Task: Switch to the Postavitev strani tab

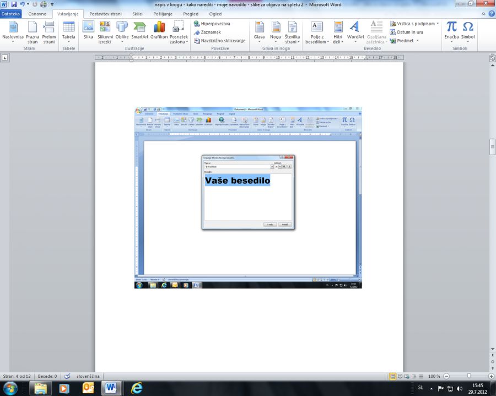Action: coord(105,14)
